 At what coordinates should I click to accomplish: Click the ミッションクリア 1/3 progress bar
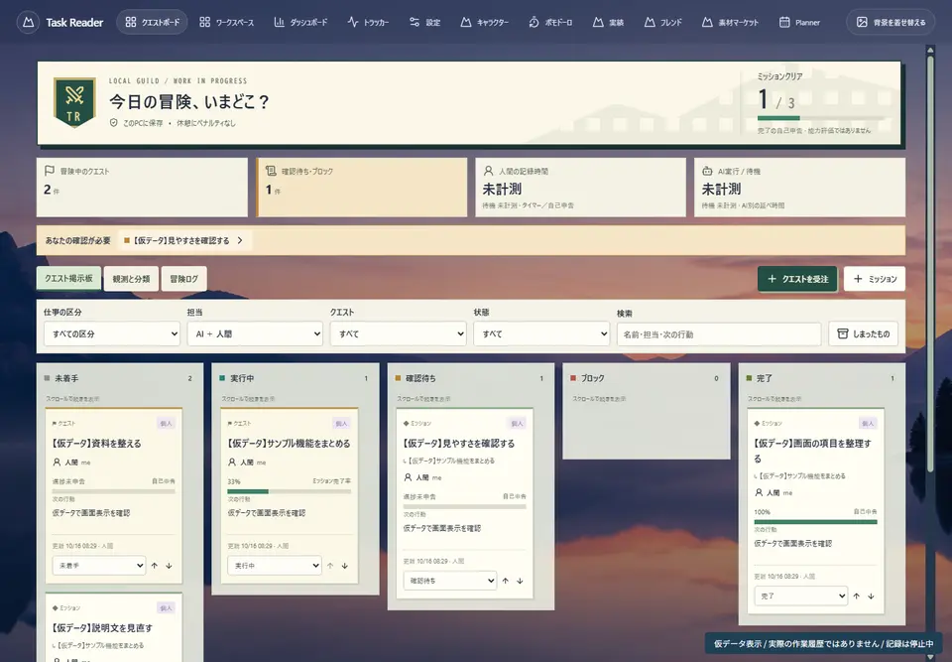point(820,118)
